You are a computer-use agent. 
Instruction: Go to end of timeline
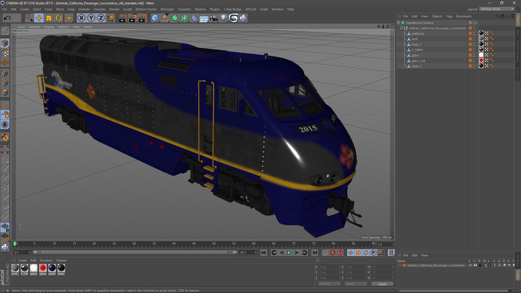coord(314,253)
